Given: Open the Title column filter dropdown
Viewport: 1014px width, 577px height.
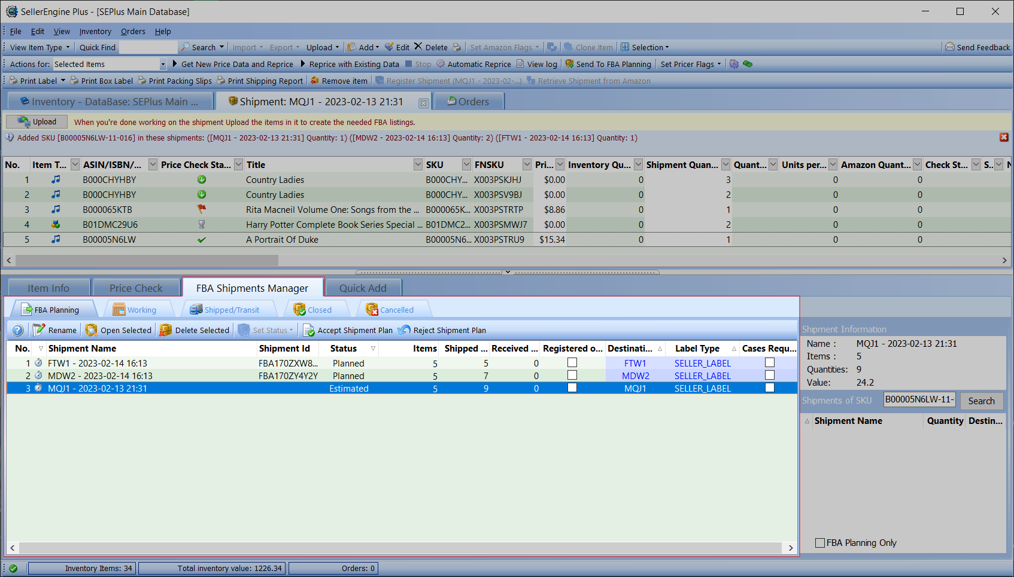Looking at the screenshot, I should 418,164.
